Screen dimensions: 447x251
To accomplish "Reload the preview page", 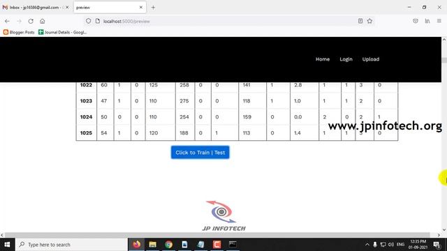I will click(31, 21).
